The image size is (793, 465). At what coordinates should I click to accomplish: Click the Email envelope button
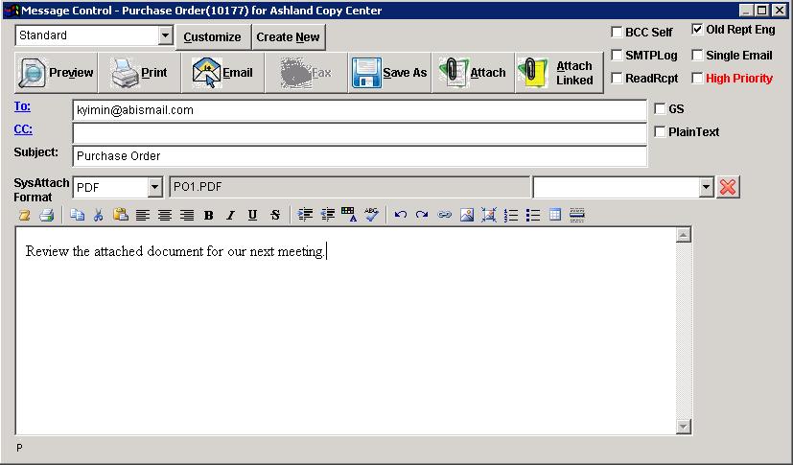tap(222, 73)
